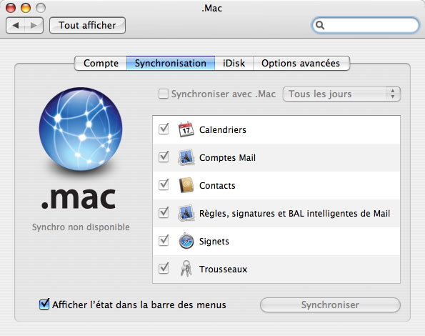The image size is (425, 336).
Task: Click the Signets Safari compass icon
Action: (x=186, y=241)
